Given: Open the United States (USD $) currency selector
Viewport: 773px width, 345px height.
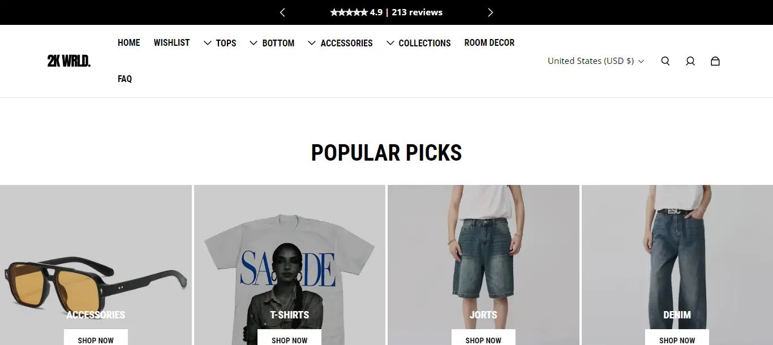Looking at the screenshot, I should click(x=596, y=61).
